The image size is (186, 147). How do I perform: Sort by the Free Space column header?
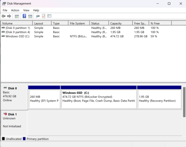[x=141, y=23]
